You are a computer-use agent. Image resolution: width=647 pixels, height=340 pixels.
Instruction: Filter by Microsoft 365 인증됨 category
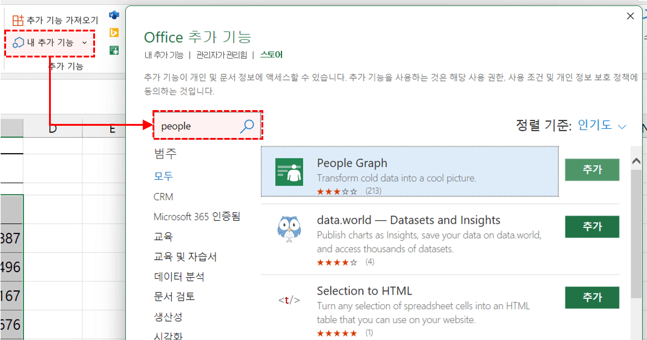[197, 217]
